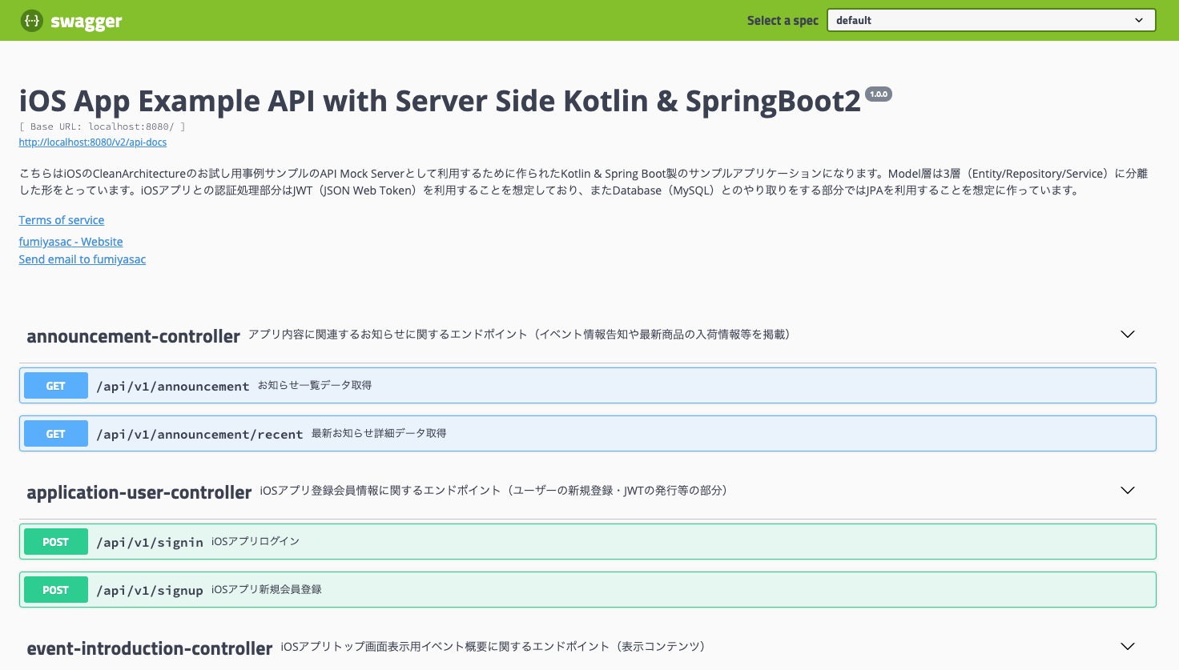Expand the /api/v1/signup endpoint path
Screen dimensions: 1179x670
150,590
